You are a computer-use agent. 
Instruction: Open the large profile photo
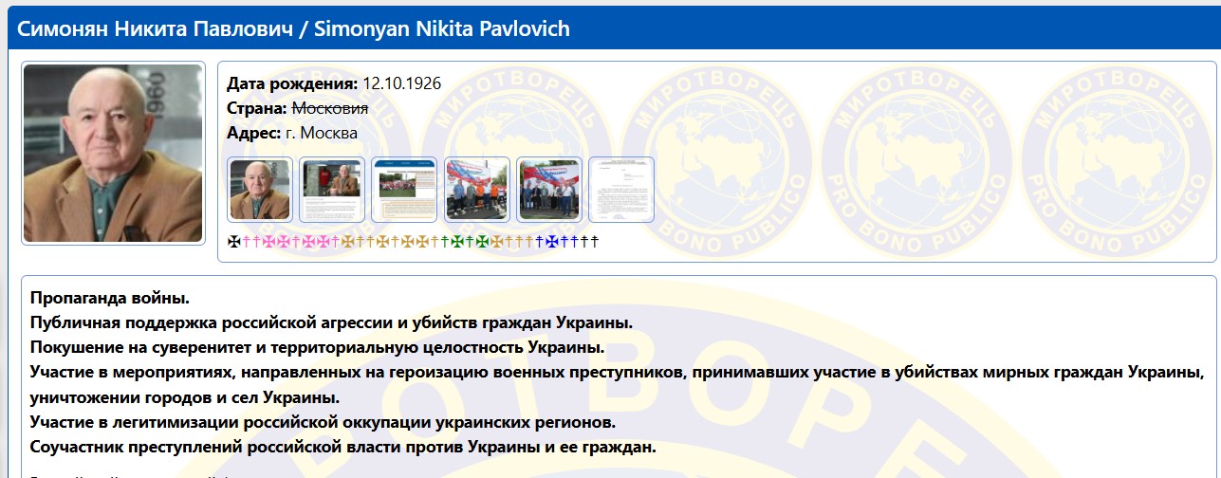click(x=113, y=153)
